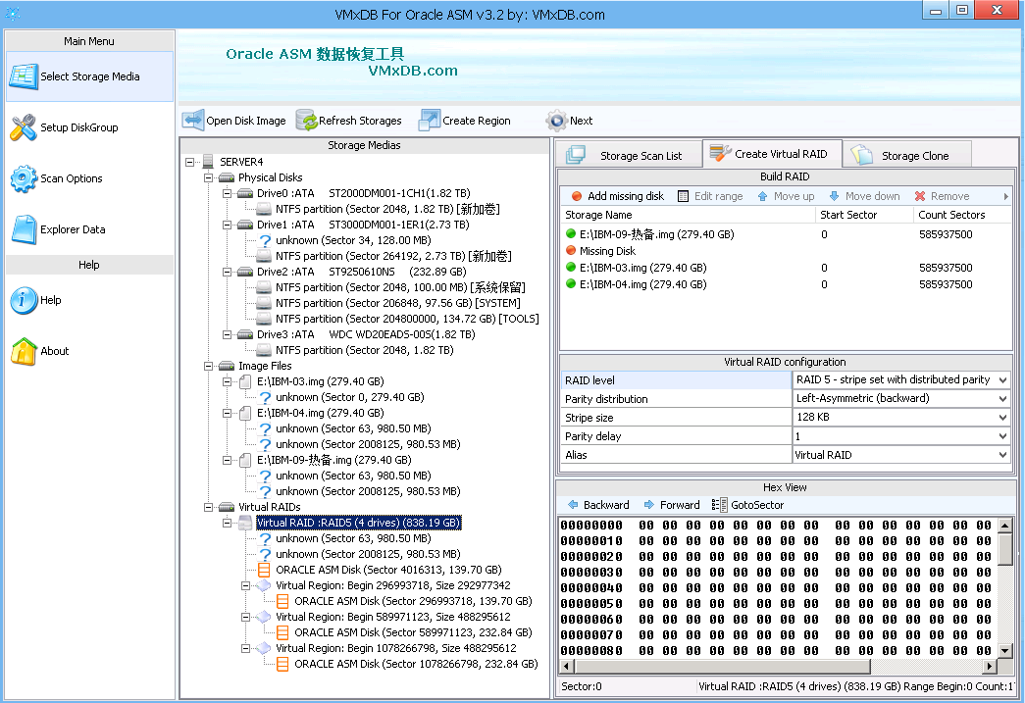Switch to the Storage Clone tab
The height and width of the screenshot is (703, 1025).
point(906,156)
